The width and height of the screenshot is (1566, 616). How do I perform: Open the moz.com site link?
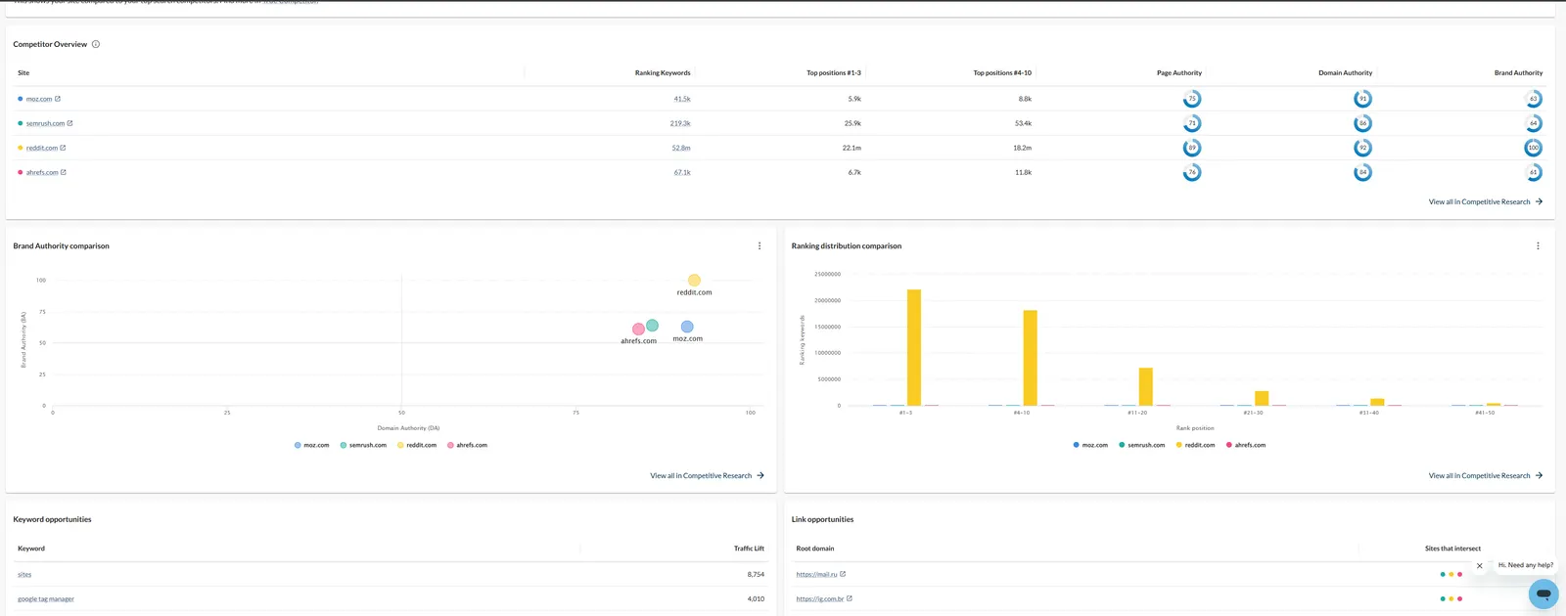coord(39,99)
